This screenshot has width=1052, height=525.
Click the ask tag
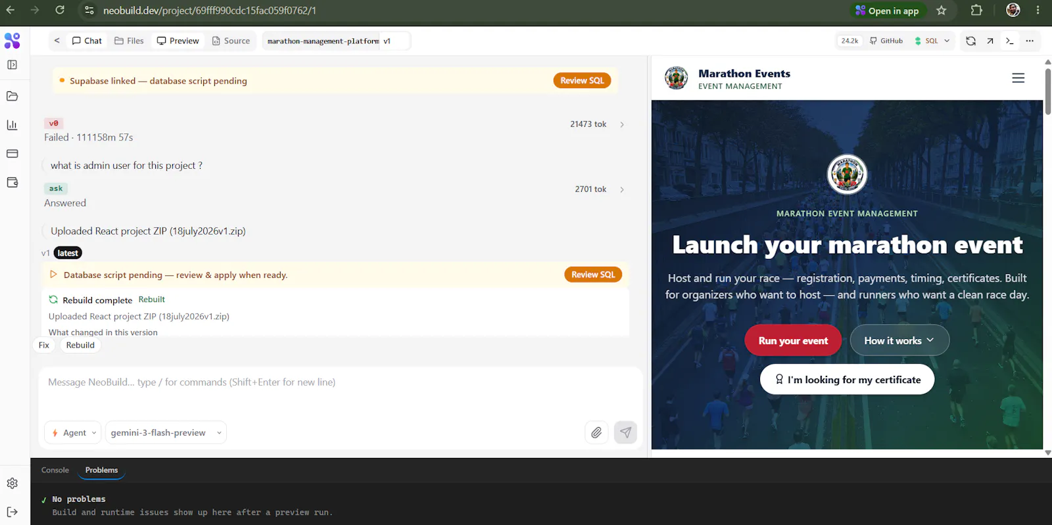[x=56, y=189]
